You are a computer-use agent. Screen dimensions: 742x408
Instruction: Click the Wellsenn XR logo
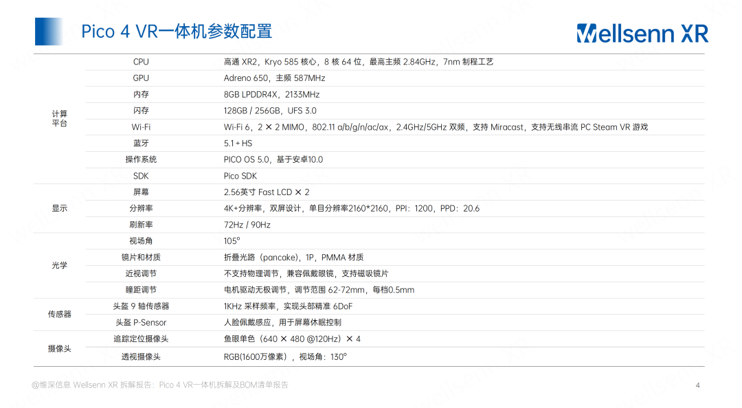[642, 33]
